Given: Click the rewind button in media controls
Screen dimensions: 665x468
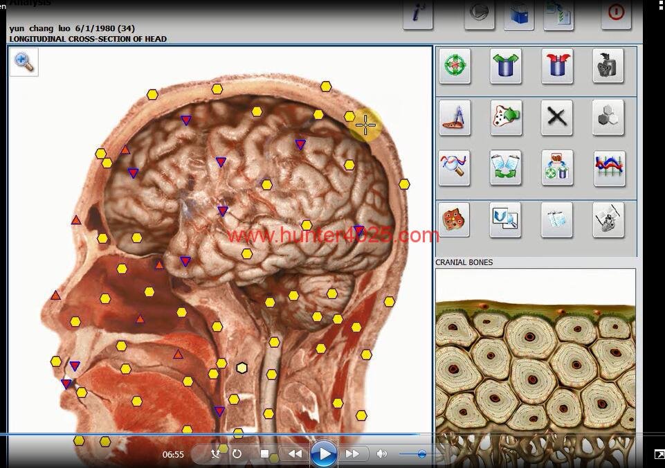Looking at the screenshot, I should [295, 454].
